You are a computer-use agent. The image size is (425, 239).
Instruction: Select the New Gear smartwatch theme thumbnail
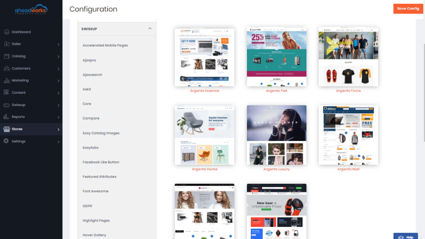click(x=276, y=211)
